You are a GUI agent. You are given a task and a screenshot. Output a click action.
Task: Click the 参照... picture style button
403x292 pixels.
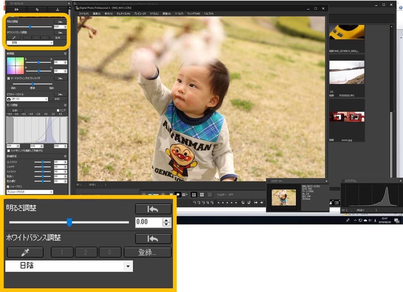pyautogui.click(x=58, y=99)
